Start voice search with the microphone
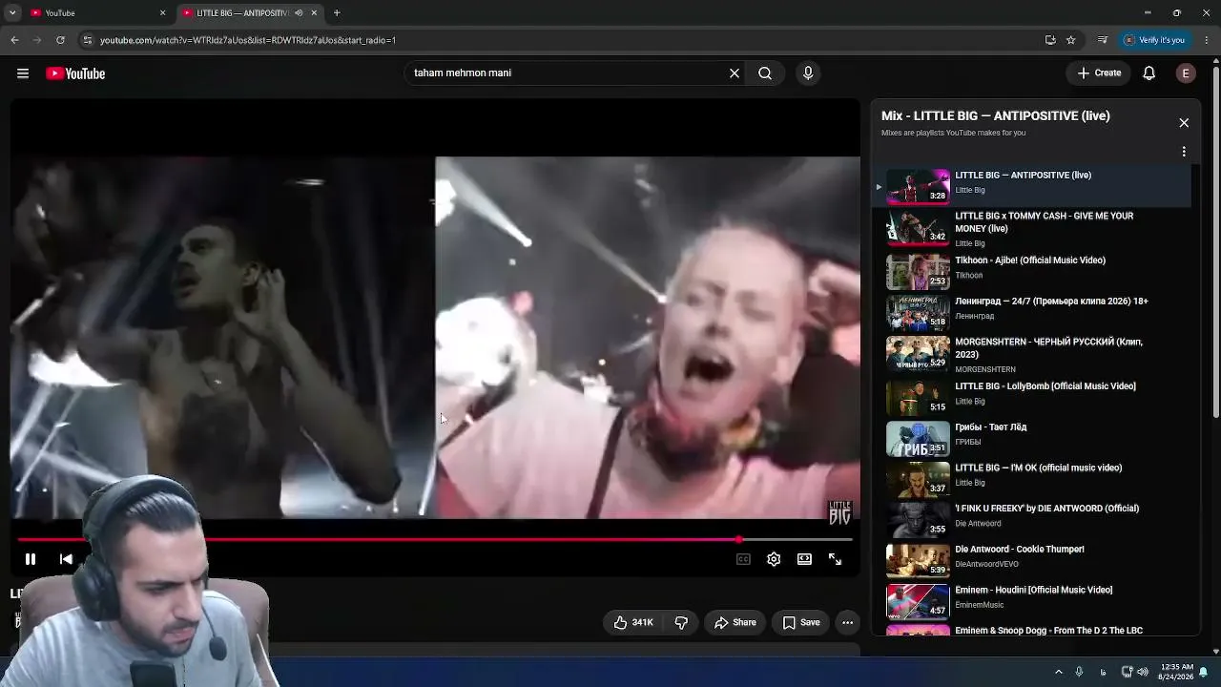The image size is (1221, 687). pyautogui.click(x=808, y=73)
